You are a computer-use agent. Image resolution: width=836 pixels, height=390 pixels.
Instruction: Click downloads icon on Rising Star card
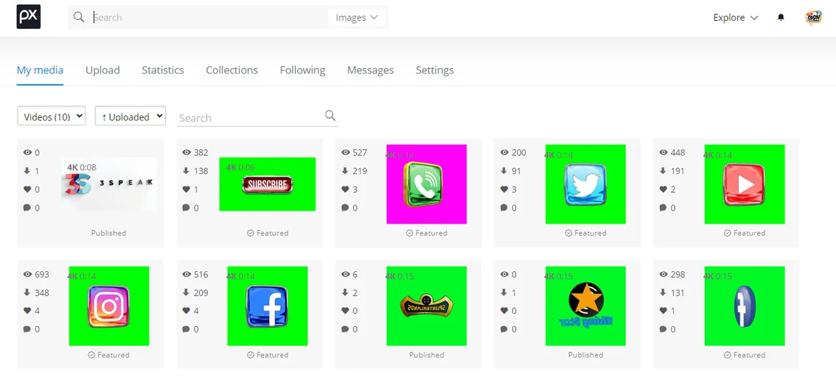504,293
